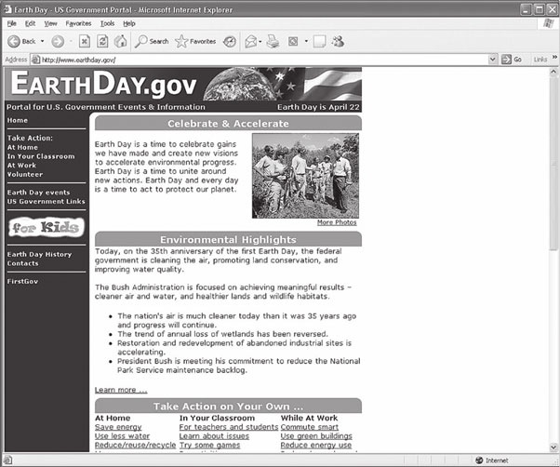This screenshot has width=560, height=467.
Task: Follow the "Learn more ..." link
Action: pos(121,390)
